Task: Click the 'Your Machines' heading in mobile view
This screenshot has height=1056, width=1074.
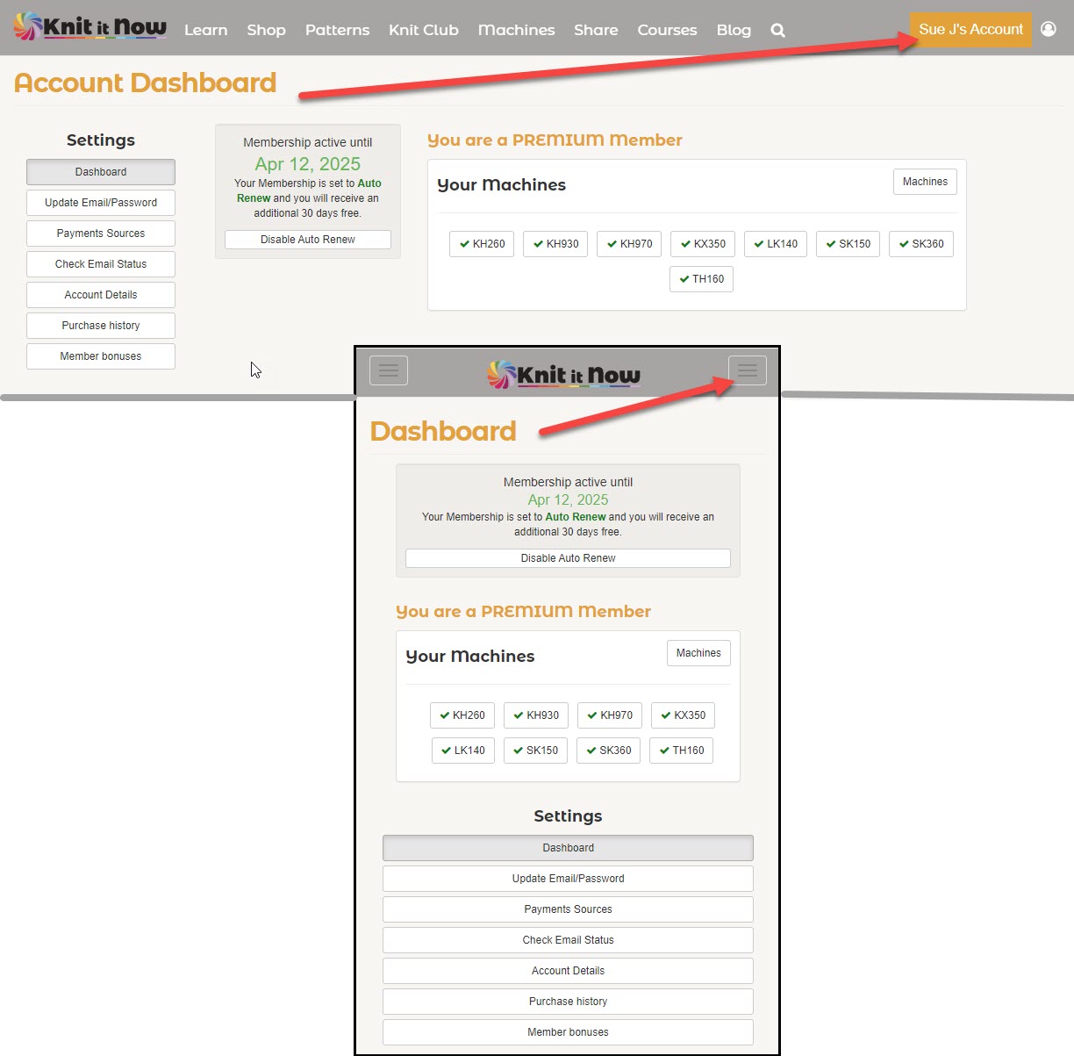Action: (x=469, y=657)
